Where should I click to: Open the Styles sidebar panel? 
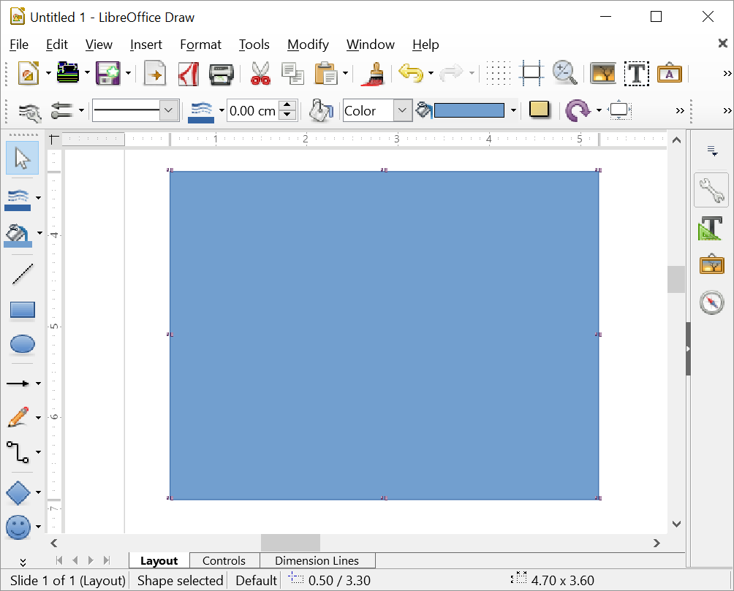pos(711,229)
